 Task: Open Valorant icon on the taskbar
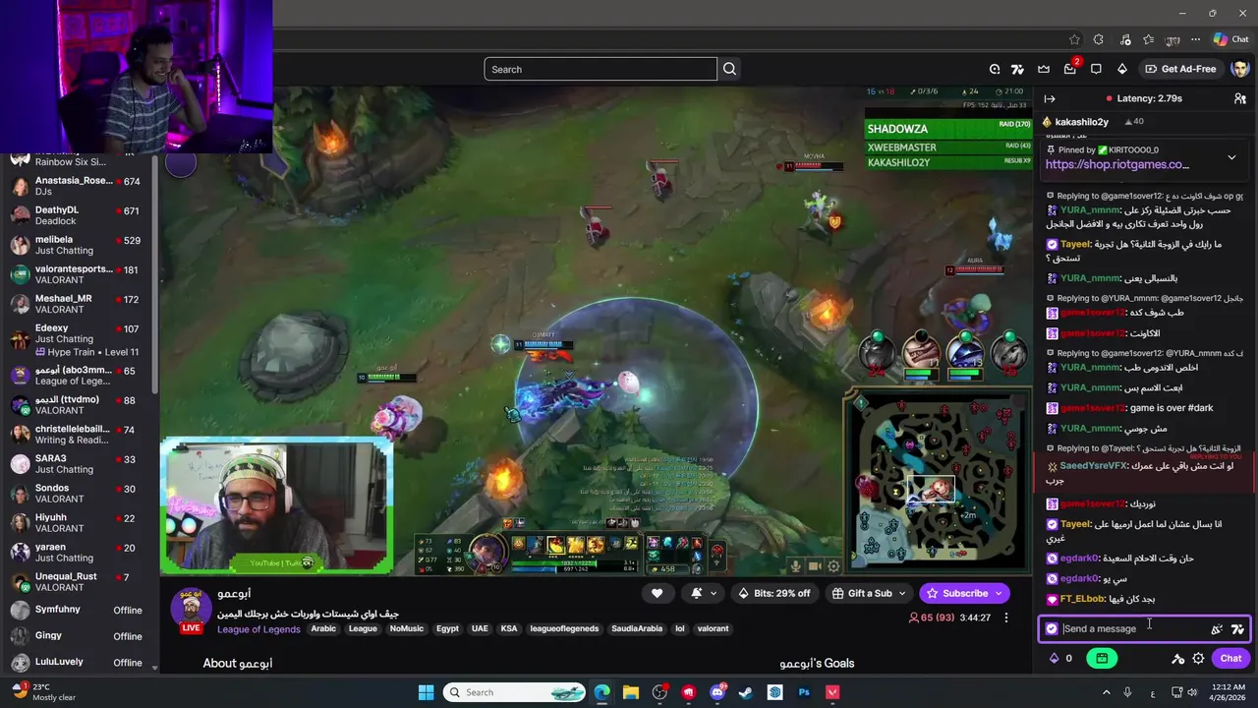[x=832, y=692]
